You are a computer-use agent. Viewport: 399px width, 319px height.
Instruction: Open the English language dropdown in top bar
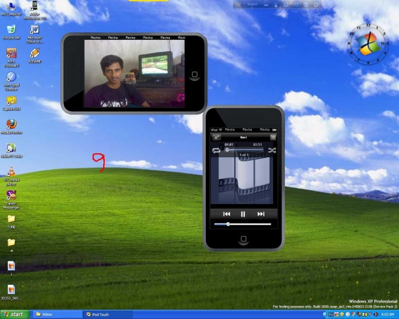(x=252, y=5)
